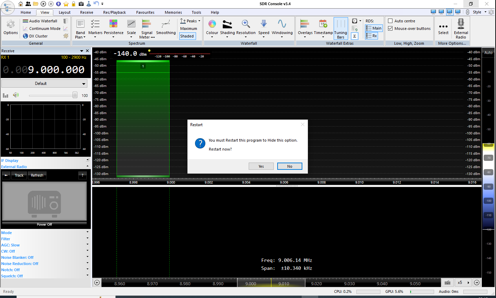Mute audio with the speaker icon
Image resolution: width=496 pixels, height=298 pixels.
pos(16,95)
